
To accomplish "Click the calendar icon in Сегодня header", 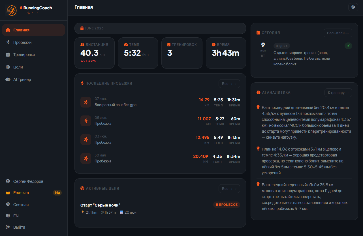I will pyautogui.click(x=258, y=33).
